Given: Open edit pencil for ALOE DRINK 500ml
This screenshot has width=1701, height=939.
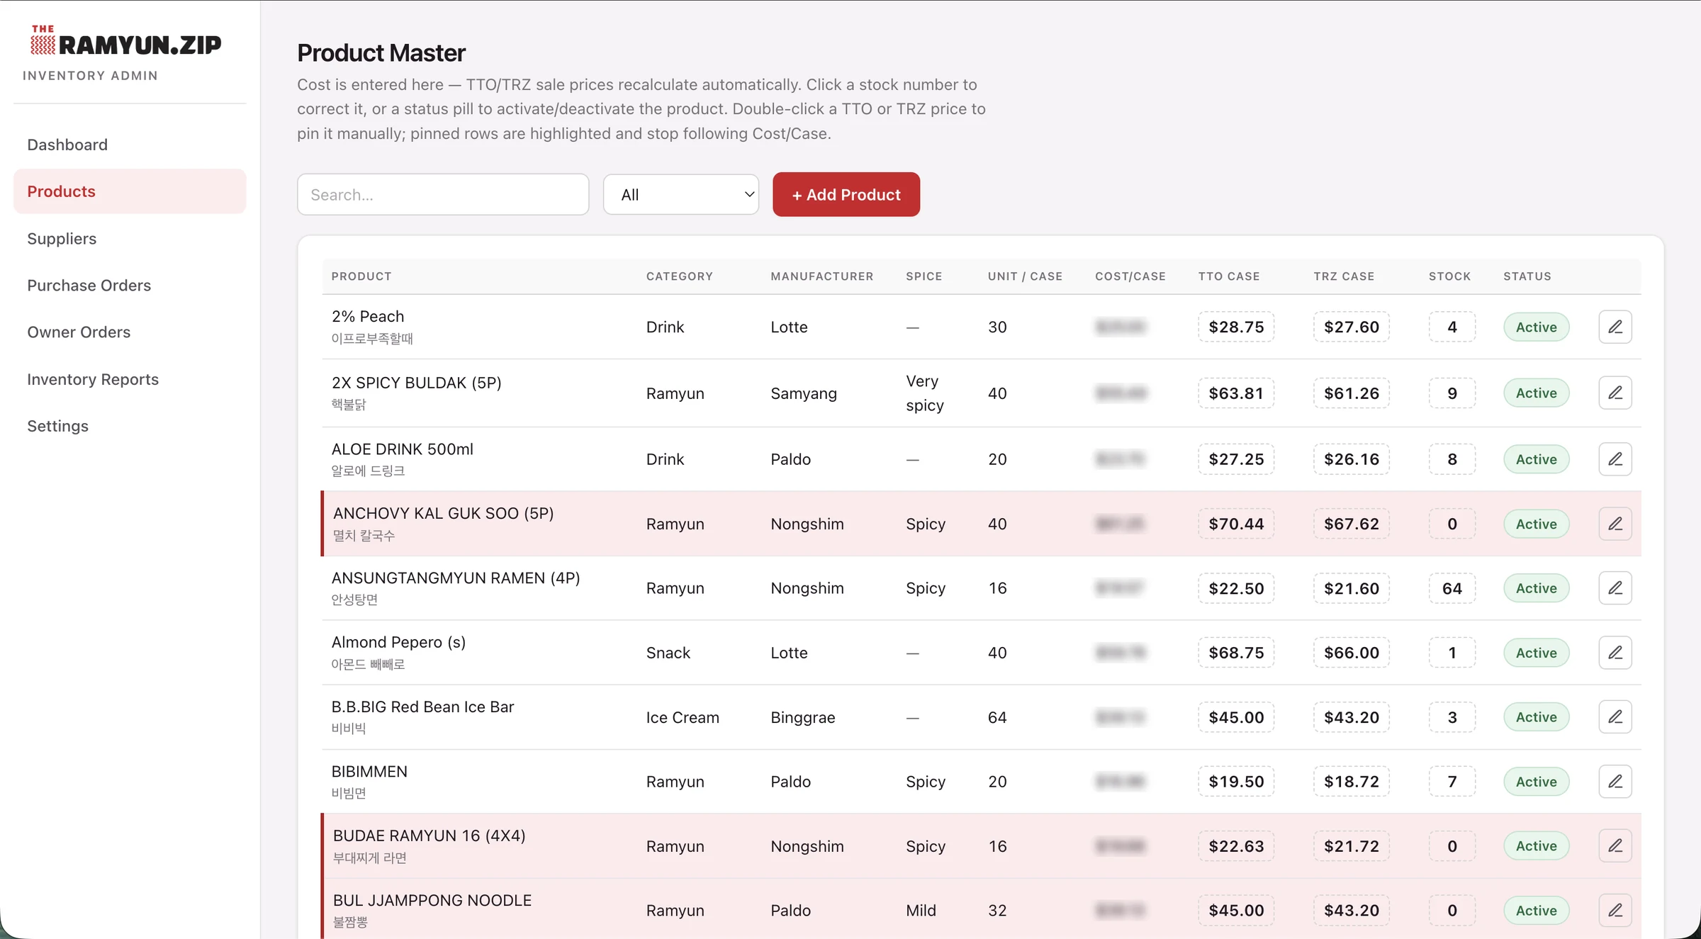Looking at the screenshot, I should pyautogui.click(x=1615, y=459).
